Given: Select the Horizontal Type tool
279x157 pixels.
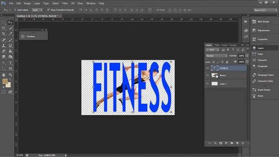Looking at the screenshot, I should click(x=10, y=63).
